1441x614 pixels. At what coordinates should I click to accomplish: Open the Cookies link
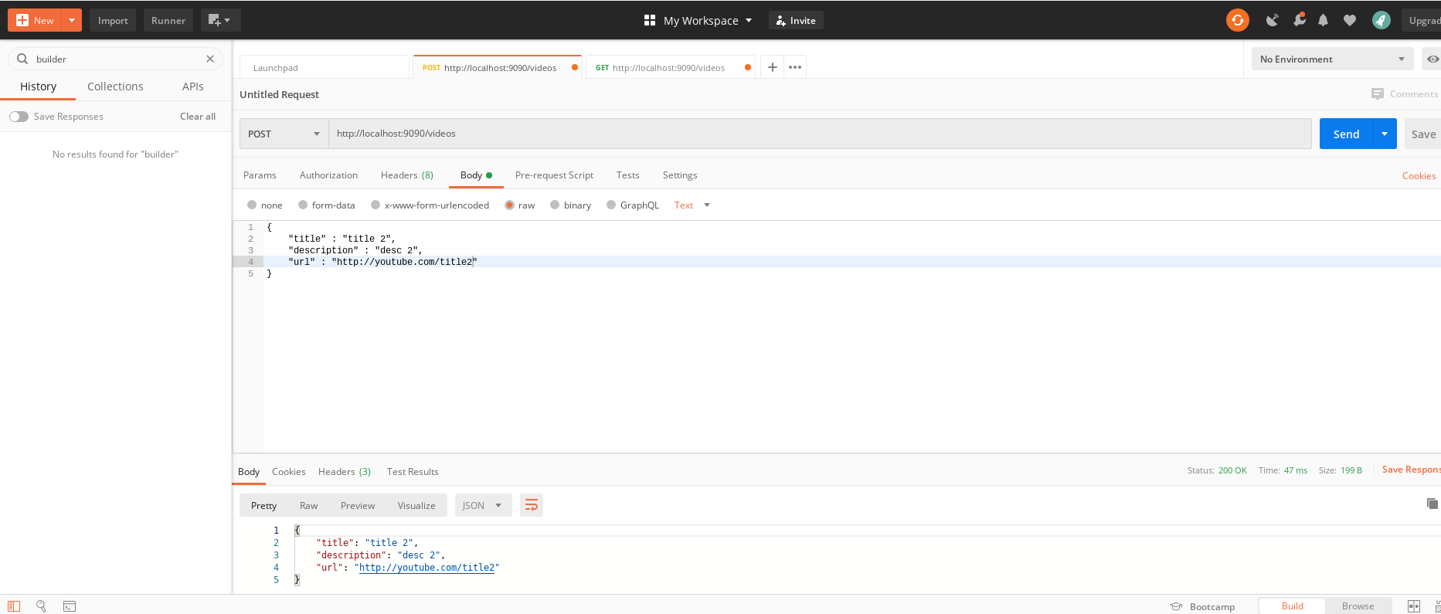click(x=1419, y=176)
